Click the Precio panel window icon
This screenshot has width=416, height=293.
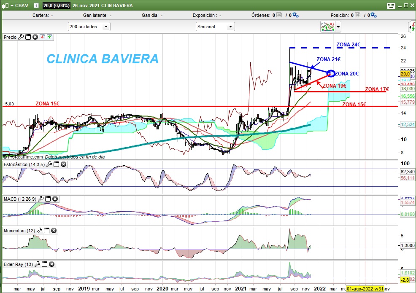(28, 37)
